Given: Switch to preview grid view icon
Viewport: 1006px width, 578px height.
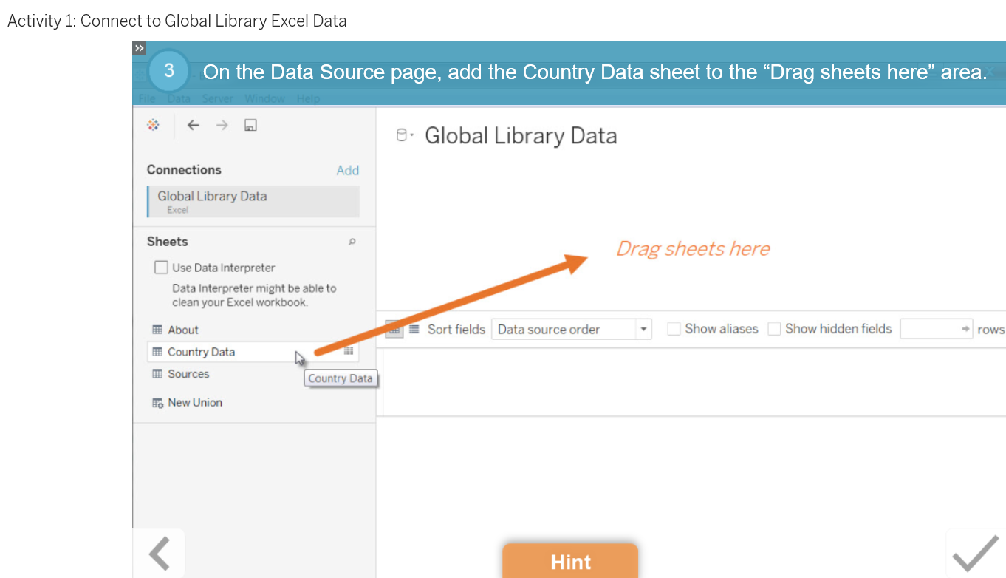Looking at the screenshot, I should click(394, 329).
